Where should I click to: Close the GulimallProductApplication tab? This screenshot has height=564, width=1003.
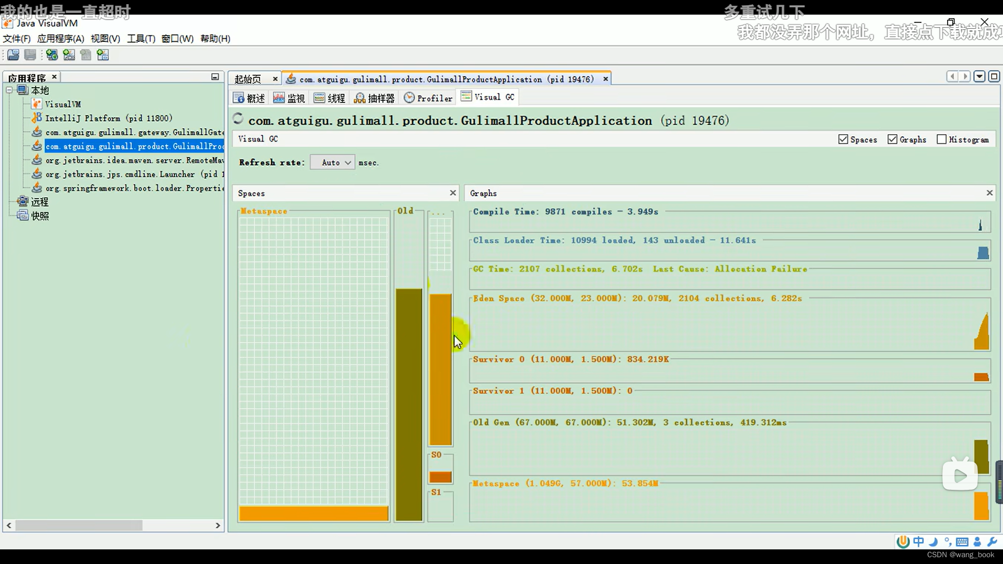[x=605, y=79]
